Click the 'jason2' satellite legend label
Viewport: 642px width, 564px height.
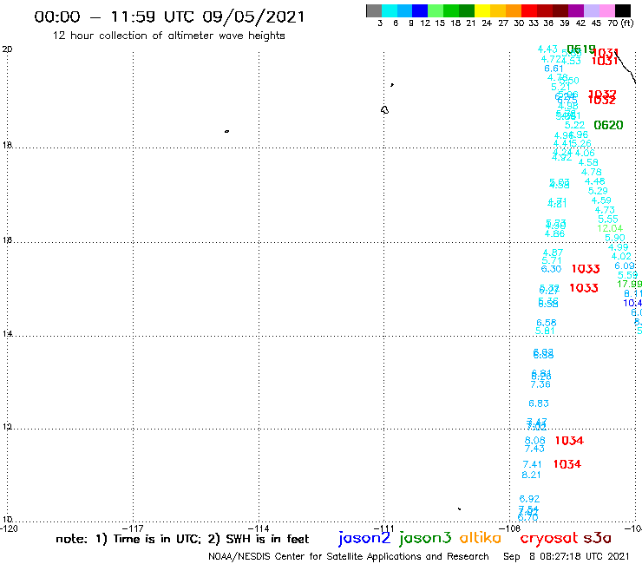click(x=364, y=538)
